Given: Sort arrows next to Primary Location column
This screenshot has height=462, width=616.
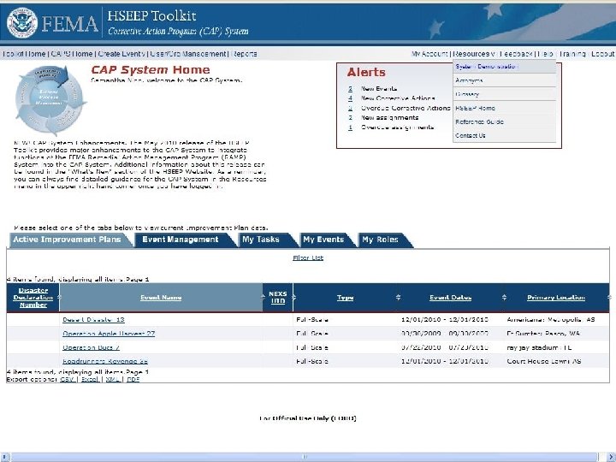Looking at the screenshot, I should pos(609,298).
